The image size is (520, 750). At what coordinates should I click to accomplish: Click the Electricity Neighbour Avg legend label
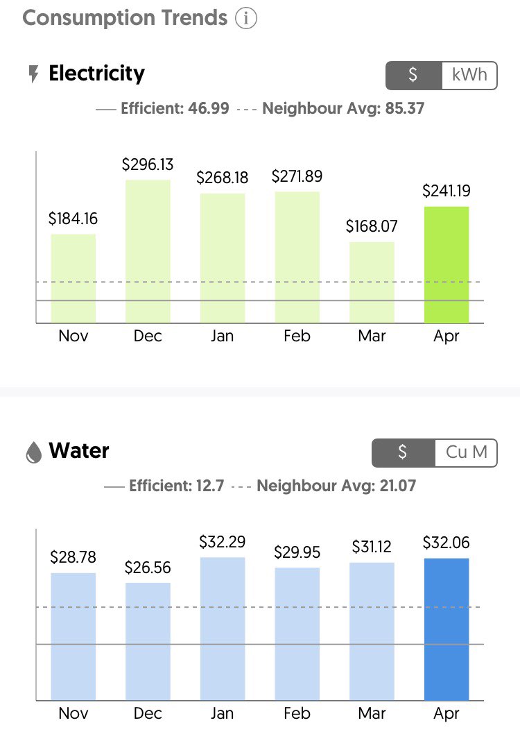coord(343,109)
